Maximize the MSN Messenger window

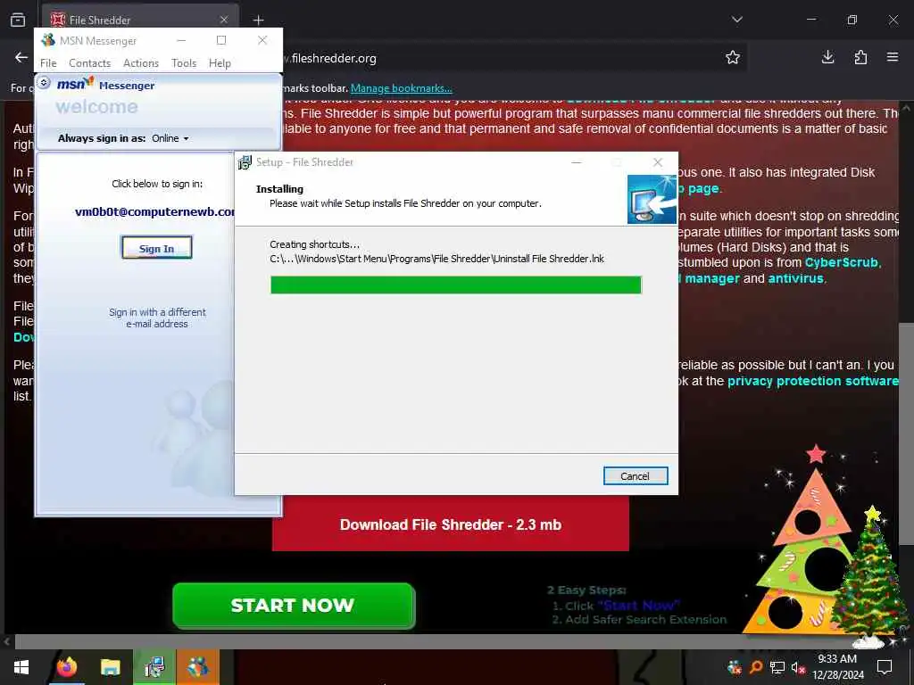[221, 40]
